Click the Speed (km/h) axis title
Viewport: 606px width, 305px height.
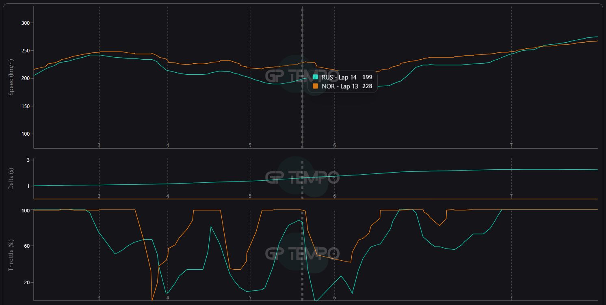(11, 77)
